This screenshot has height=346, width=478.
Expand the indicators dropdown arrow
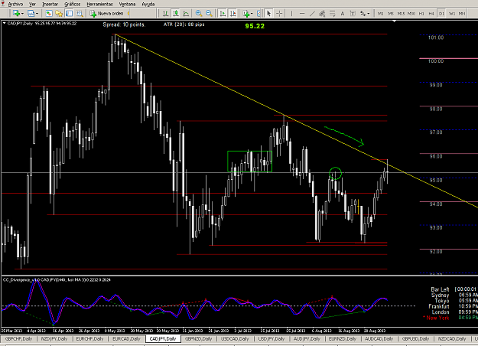pyautogui.click(x=252, y=14)
